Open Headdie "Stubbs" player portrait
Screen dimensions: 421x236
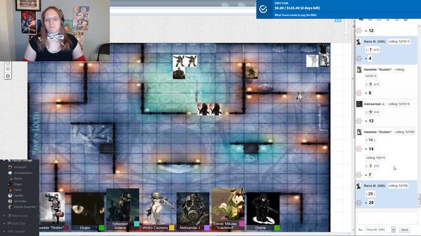pyautogui.click(x=53, y=208)
